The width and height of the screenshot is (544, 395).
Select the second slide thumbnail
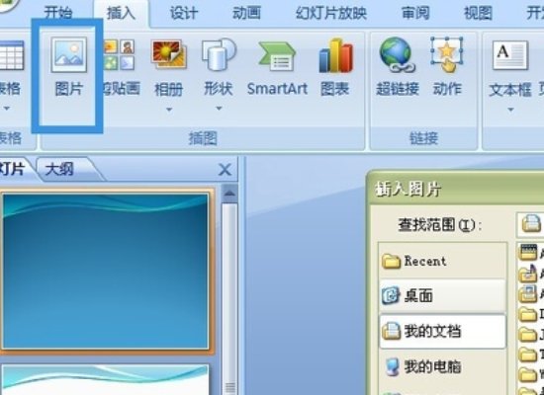pos(106,380)
